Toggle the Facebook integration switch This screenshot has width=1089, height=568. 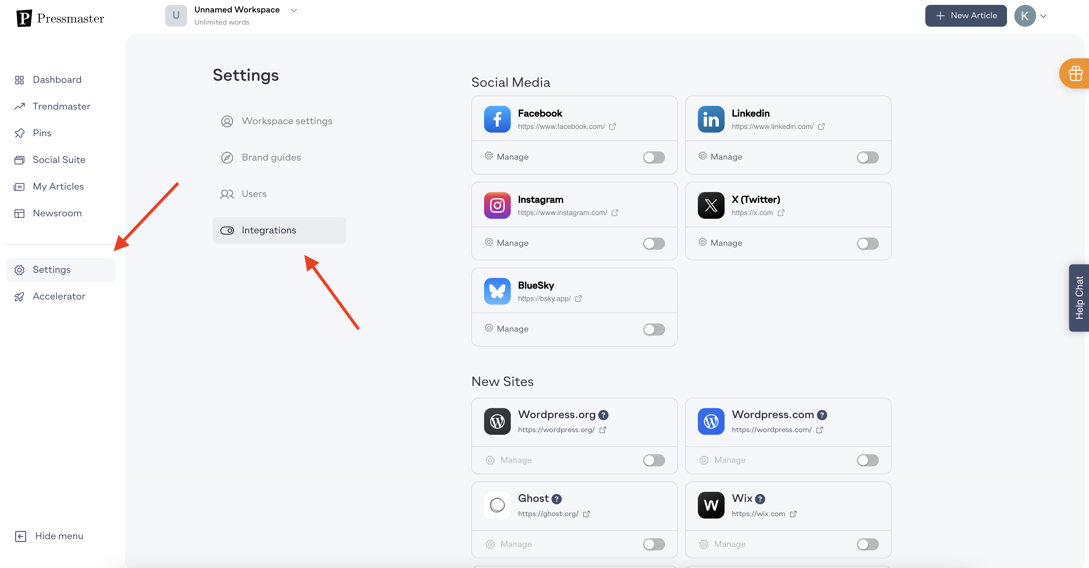pyautogui.click(x=654, y=157)
